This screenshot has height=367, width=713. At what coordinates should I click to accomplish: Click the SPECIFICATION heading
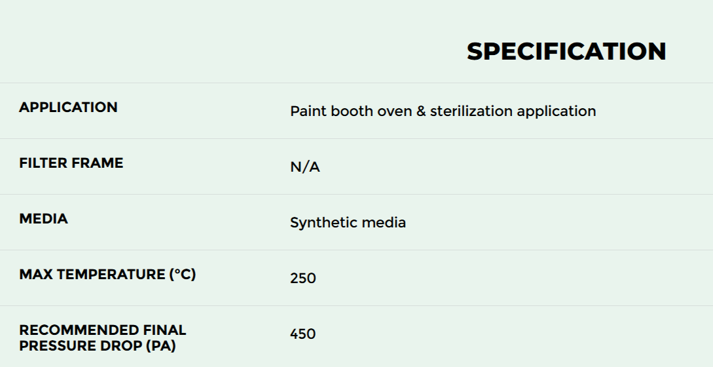click(566, 52)
